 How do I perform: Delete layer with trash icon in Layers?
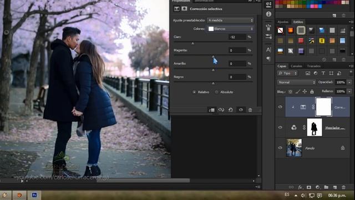click(343, 187)
